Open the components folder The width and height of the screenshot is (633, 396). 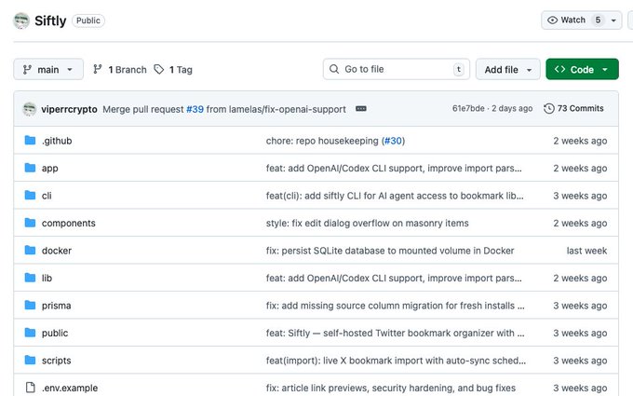point(69,223)
